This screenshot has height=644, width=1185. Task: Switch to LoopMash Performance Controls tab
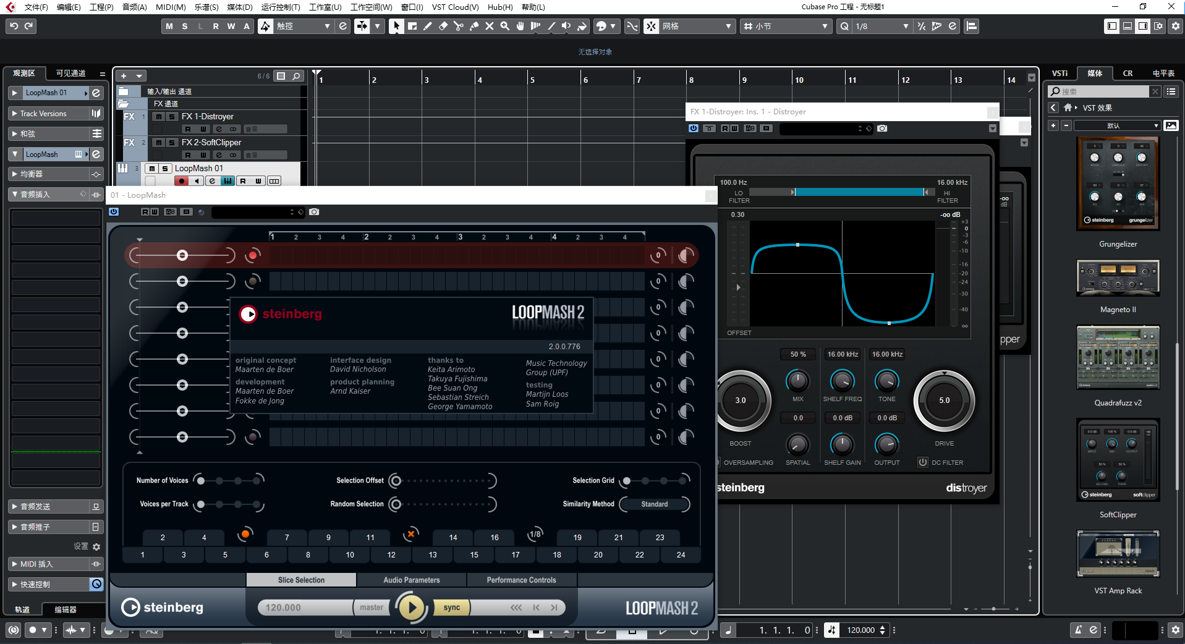pyautogui.click(x=521, y=580)
